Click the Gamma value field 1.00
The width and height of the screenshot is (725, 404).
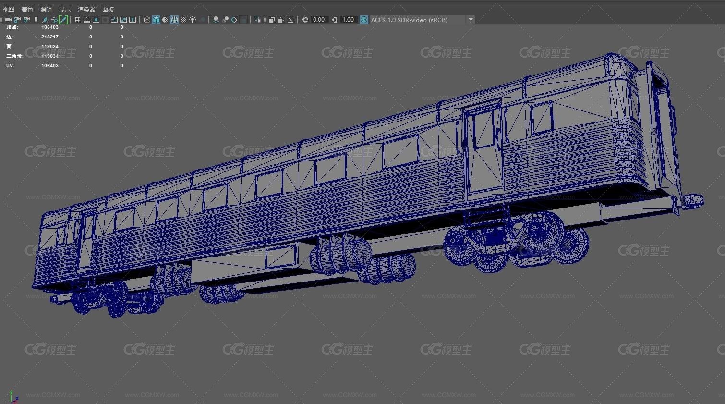click(x=348, y=20)
